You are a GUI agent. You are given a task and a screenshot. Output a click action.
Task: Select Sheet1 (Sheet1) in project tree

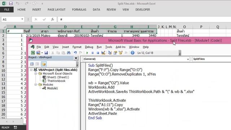pos(58,77)
